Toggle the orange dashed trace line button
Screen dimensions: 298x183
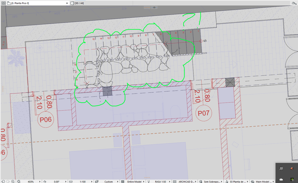[147, 7]
